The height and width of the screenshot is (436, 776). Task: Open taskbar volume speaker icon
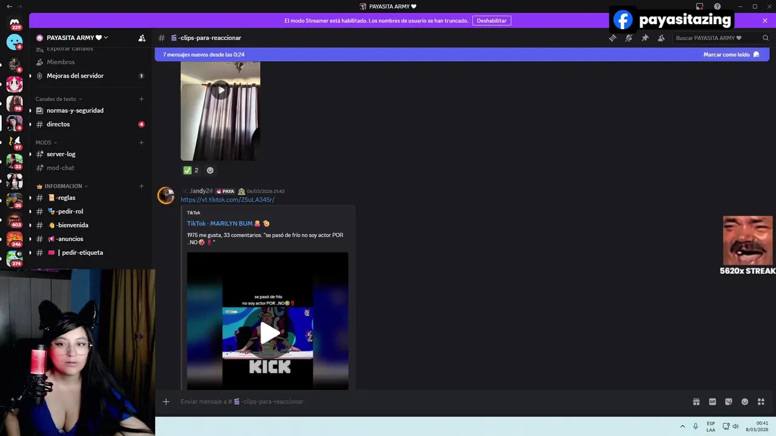[x=735, y=426]
